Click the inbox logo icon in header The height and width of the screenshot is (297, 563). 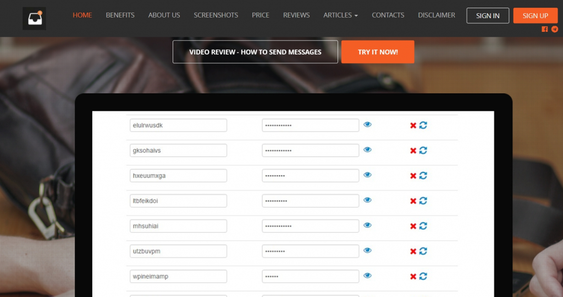click(x=34, y=18)
